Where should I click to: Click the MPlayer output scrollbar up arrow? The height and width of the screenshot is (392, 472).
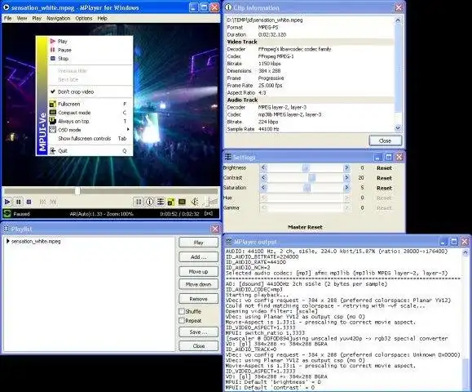click(x=465, y=252)
